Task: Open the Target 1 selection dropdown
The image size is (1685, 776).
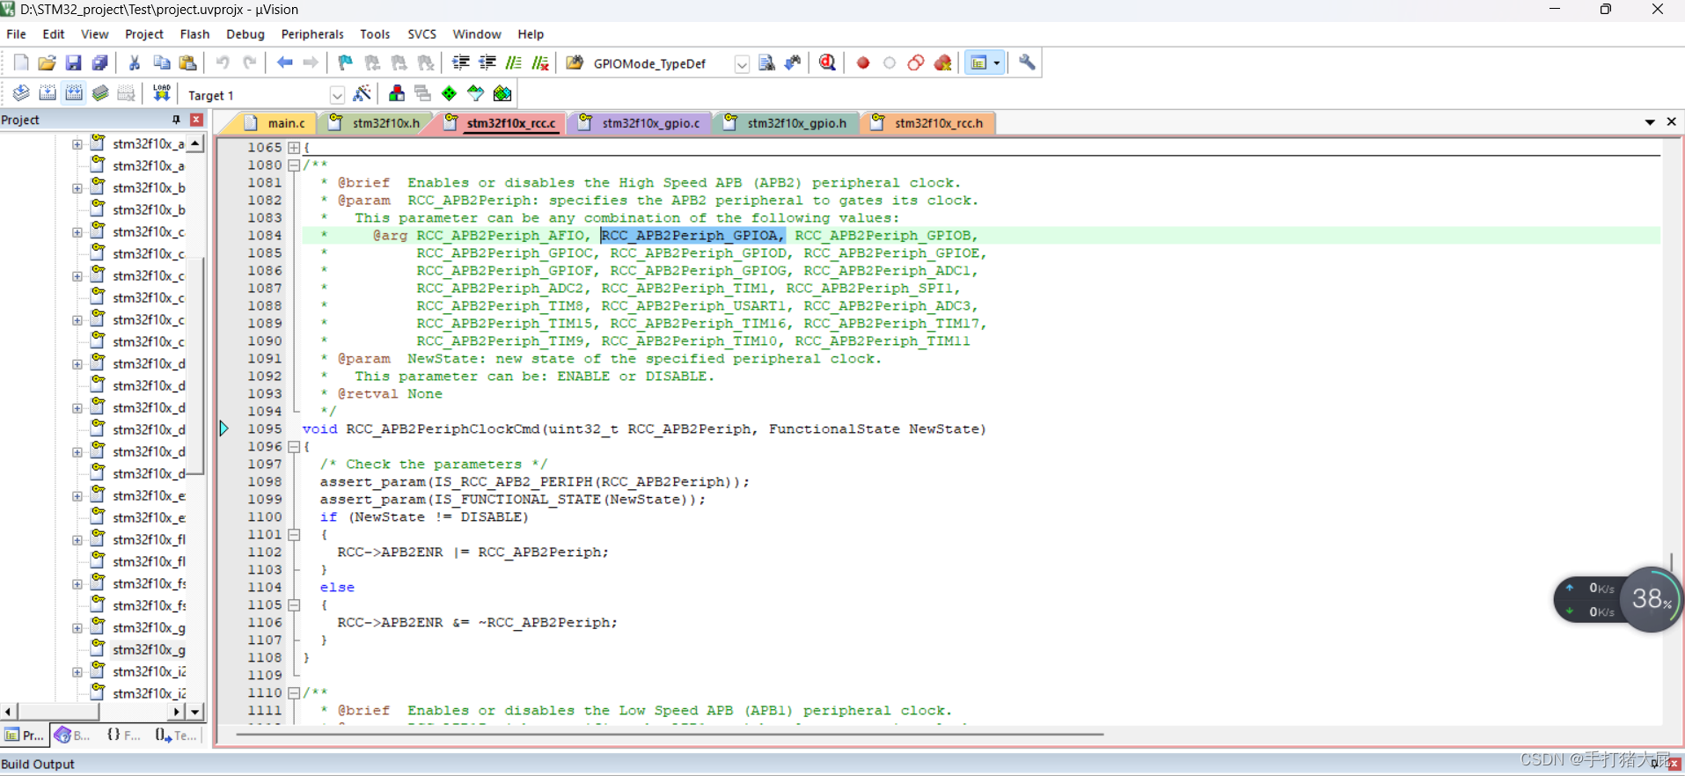Action: point(336,95)
